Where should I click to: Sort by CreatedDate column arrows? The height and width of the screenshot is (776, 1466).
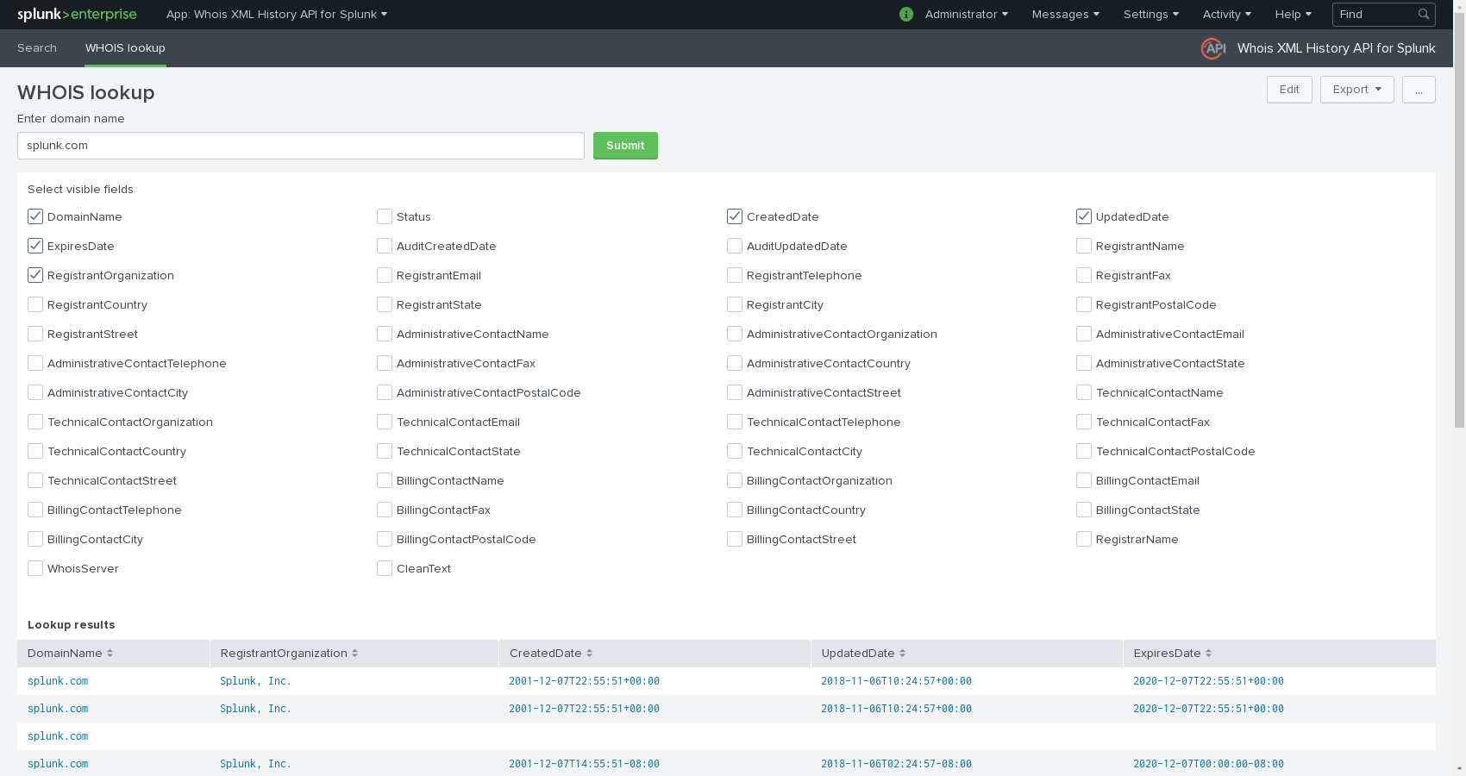[x=589, y=654]
